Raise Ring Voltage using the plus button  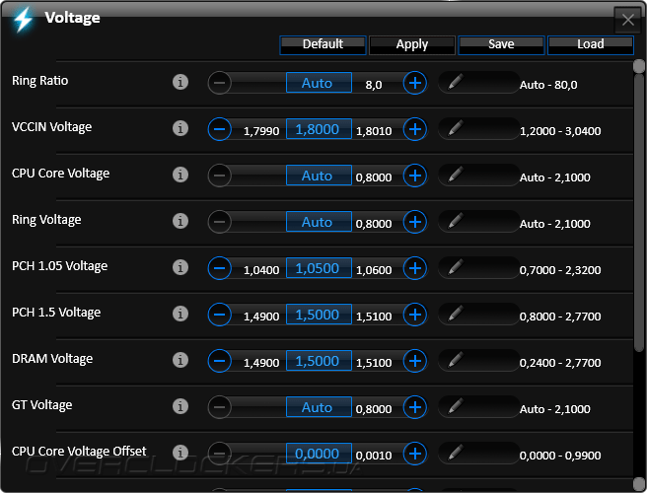pyautogui.click(x=415, y=222)
